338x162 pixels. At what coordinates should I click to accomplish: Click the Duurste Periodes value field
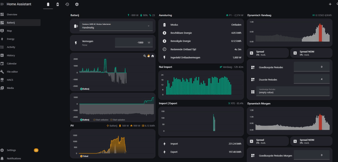click(311, 79)
